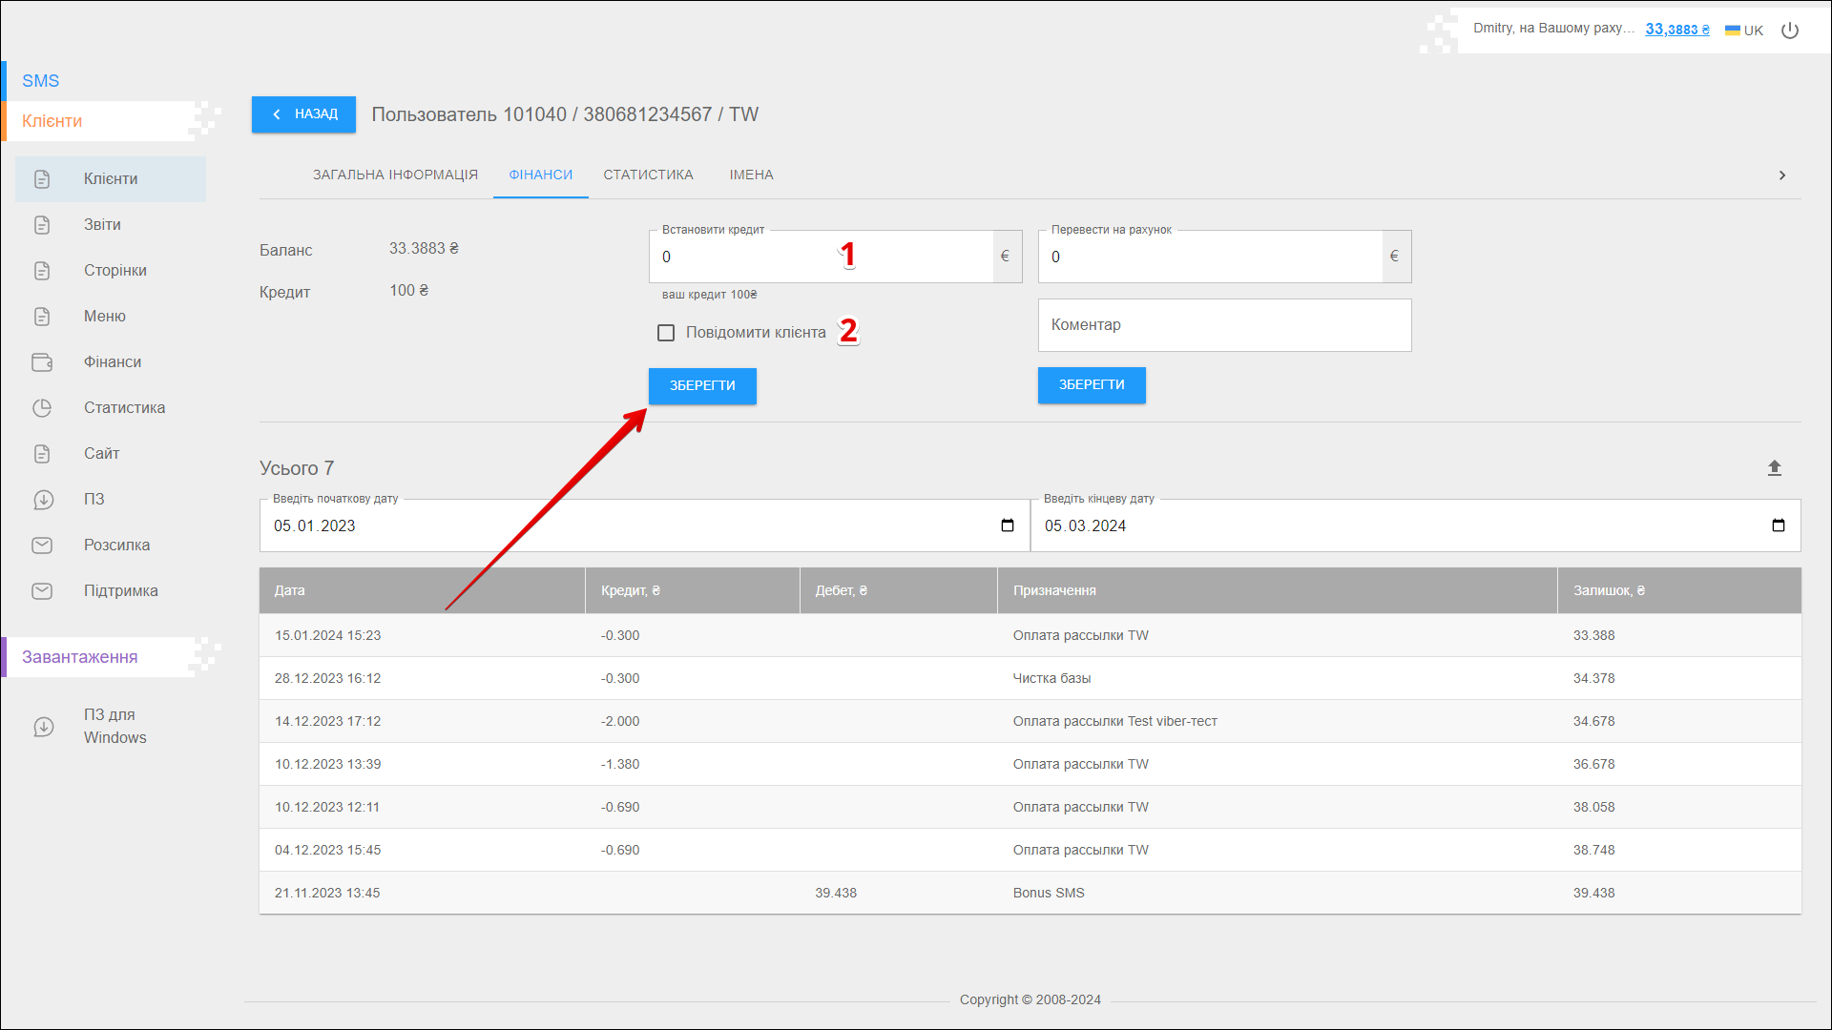Open Звіти document icon in sidebar
This screenshot has width=1832, height=1030.
click(x=42, y=225)
